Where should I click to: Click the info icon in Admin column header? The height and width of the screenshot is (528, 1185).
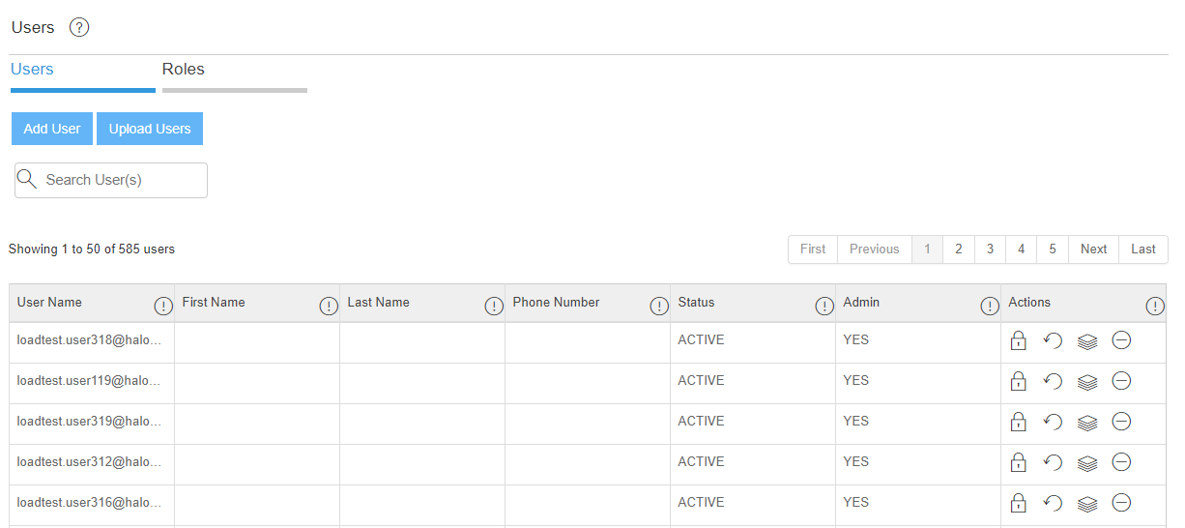990,307
